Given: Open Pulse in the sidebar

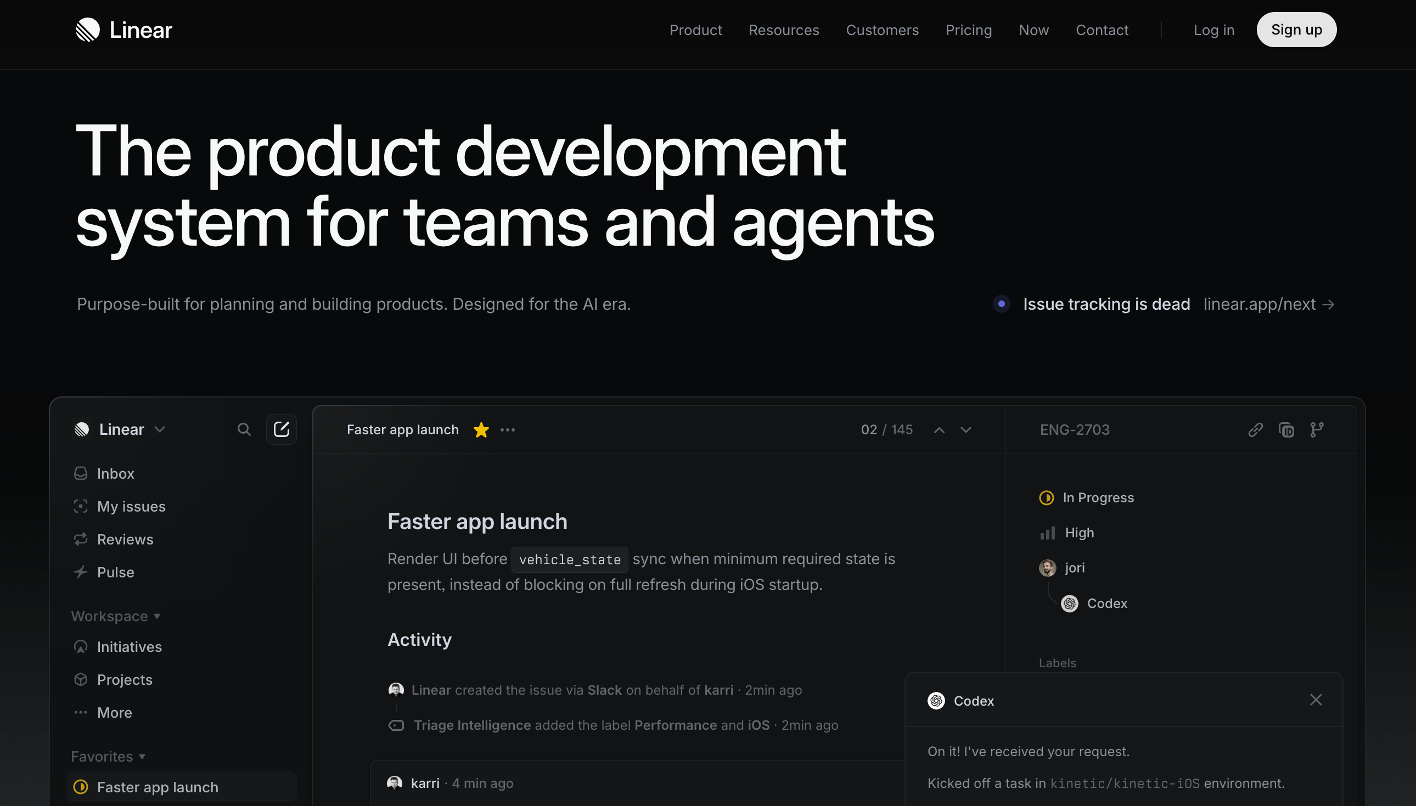Looking at the screenshot, I should tap(181, 572).
